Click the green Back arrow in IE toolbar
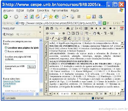This screenshot has height=111, width=128. tap(5, 17)
